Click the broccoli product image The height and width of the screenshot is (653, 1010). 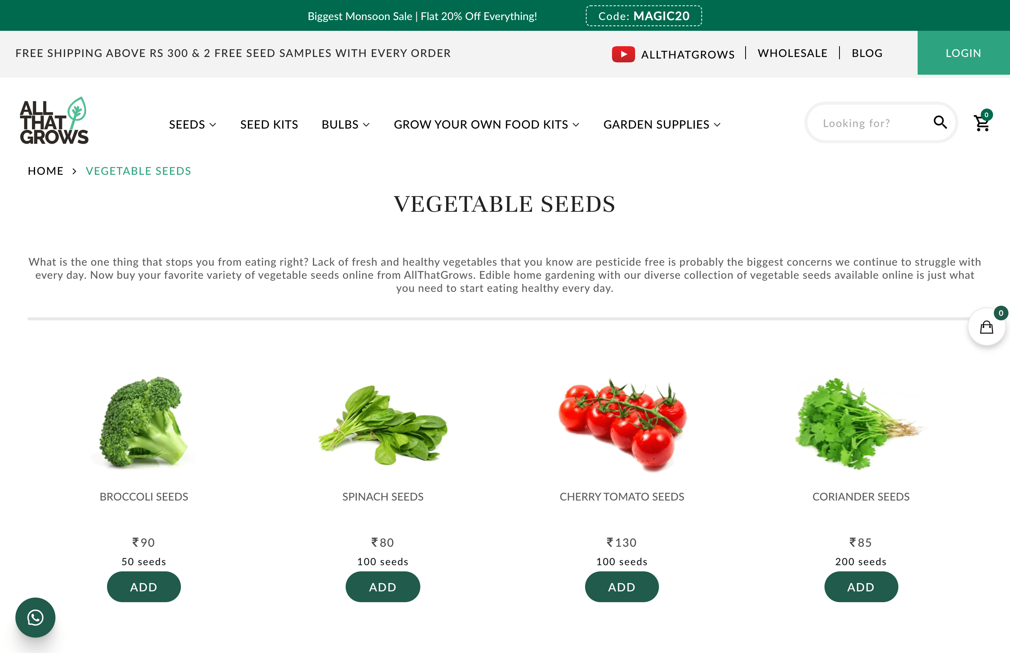point(144,422)
